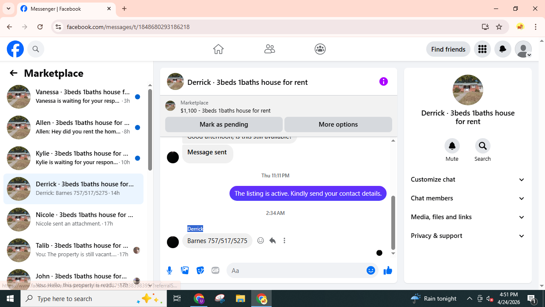This screenshot has height=307, width=545.
Task: Select the Messenger | Facebook browser tab
Action: point(66,9)
